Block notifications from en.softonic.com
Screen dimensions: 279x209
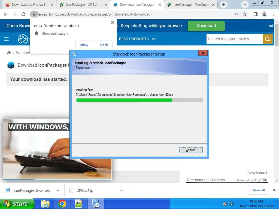pos(104,45)
